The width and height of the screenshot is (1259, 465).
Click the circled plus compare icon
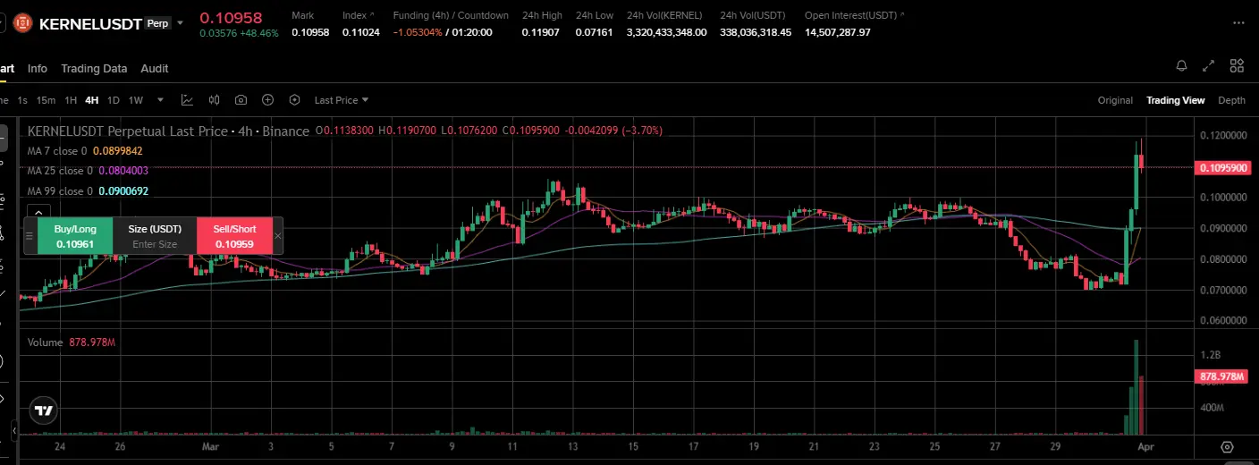tap(267, 100)
